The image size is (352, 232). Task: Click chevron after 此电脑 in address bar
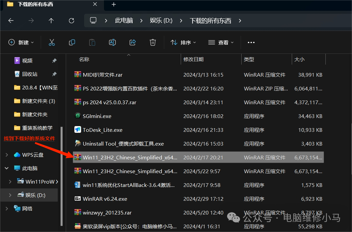click(x=141, y=21)
